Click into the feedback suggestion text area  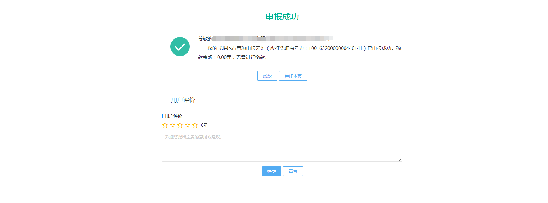(282, 147)
